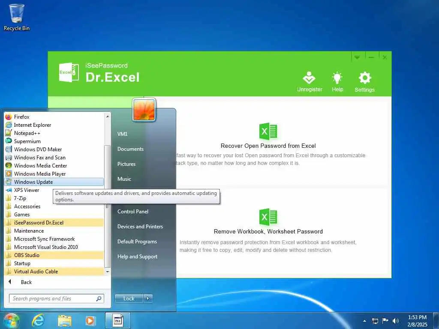439x329 pixels.
Task: Click the Show desktop strip
Action: pos(436,320)
